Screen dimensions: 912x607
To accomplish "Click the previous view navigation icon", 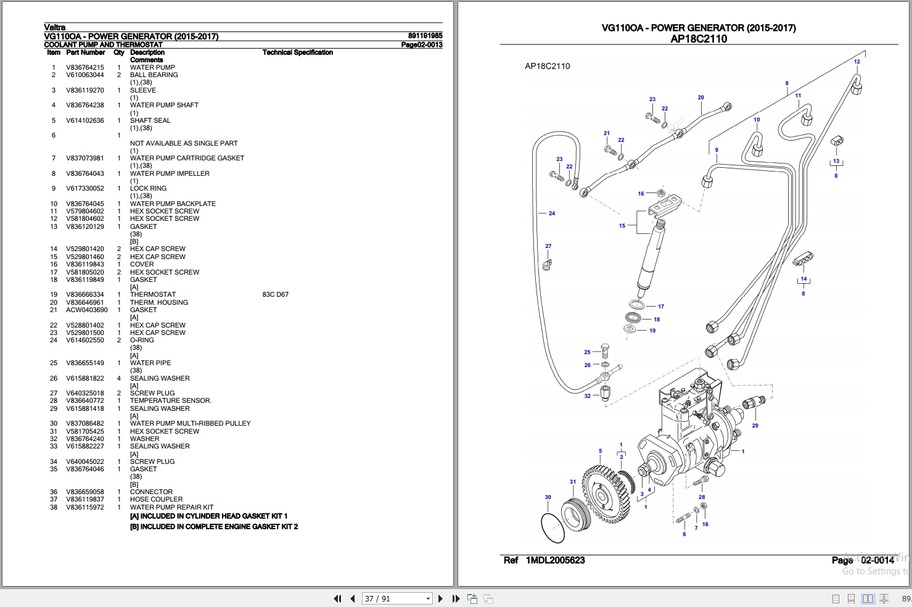I will tap(472, 598).
